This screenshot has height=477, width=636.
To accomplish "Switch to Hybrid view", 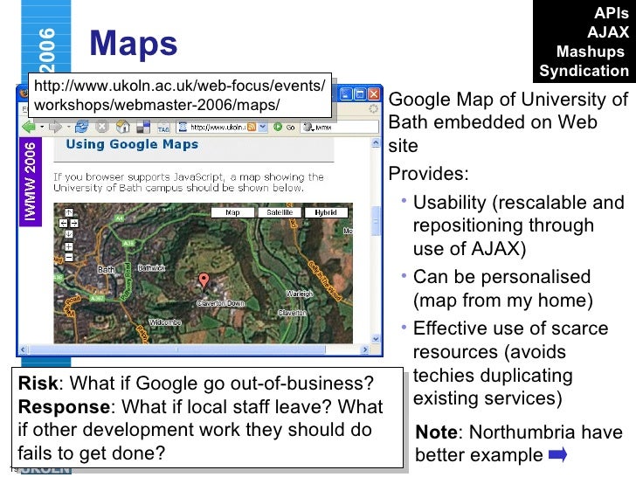I will [x=326, y=212].
